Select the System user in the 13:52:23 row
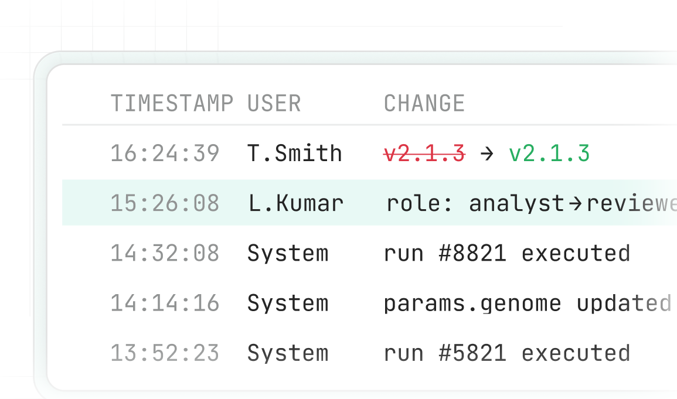 tap(288, 353)
